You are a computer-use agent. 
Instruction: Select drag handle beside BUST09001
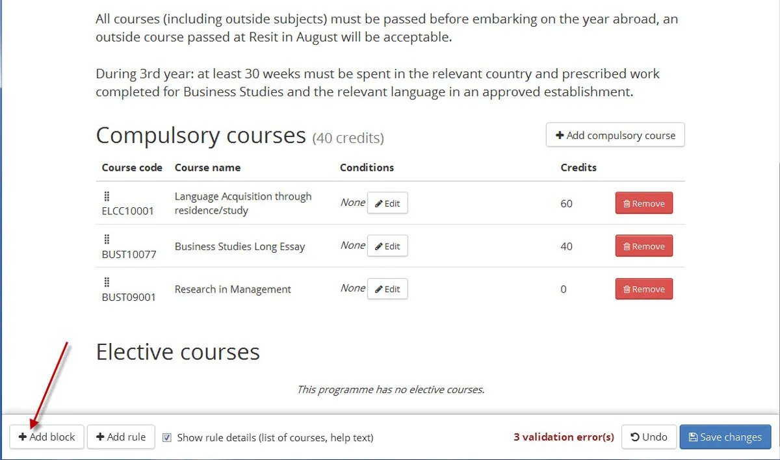107,283
